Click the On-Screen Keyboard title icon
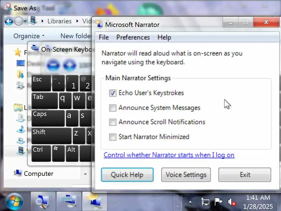 [35, 48]
